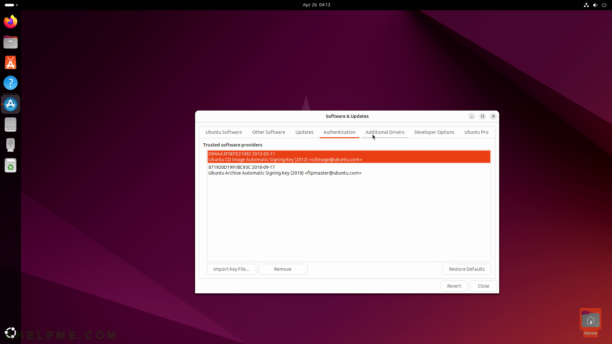Screen dimensions: 612x344
Task: Minimize the Software & Updates window
Action: [x=472, y=116]
